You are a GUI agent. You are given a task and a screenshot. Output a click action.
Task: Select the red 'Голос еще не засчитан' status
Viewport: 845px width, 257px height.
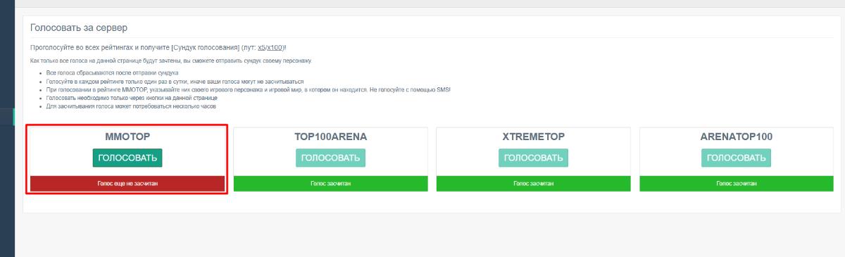(x=127, y=183)
